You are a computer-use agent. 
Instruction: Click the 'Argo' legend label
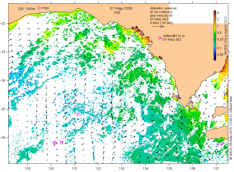point(45,8)
